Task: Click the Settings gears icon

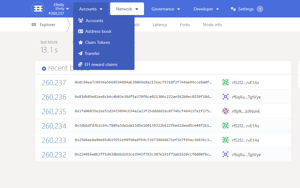Action: pos(233,9)
